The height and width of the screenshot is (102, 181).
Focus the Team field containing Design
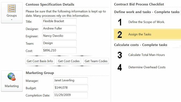point(59,43)
